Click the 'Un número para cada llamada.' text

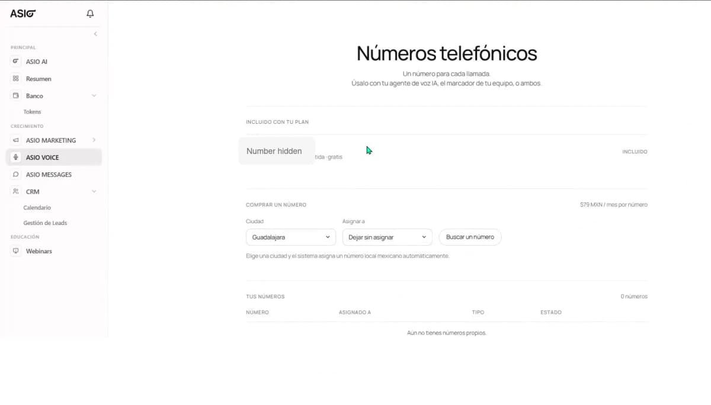pyautogui.click(x=447, y=74)
